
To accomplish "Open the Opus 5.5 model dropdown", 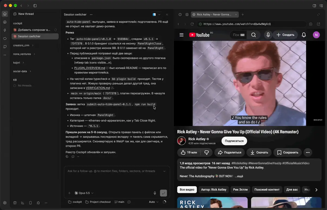I will (x=84, y=193).
